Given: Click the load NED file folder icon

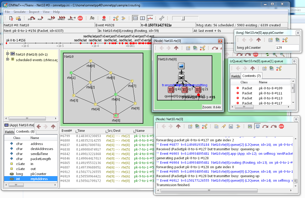Looking at the screenshot, I should click(18, 18).
